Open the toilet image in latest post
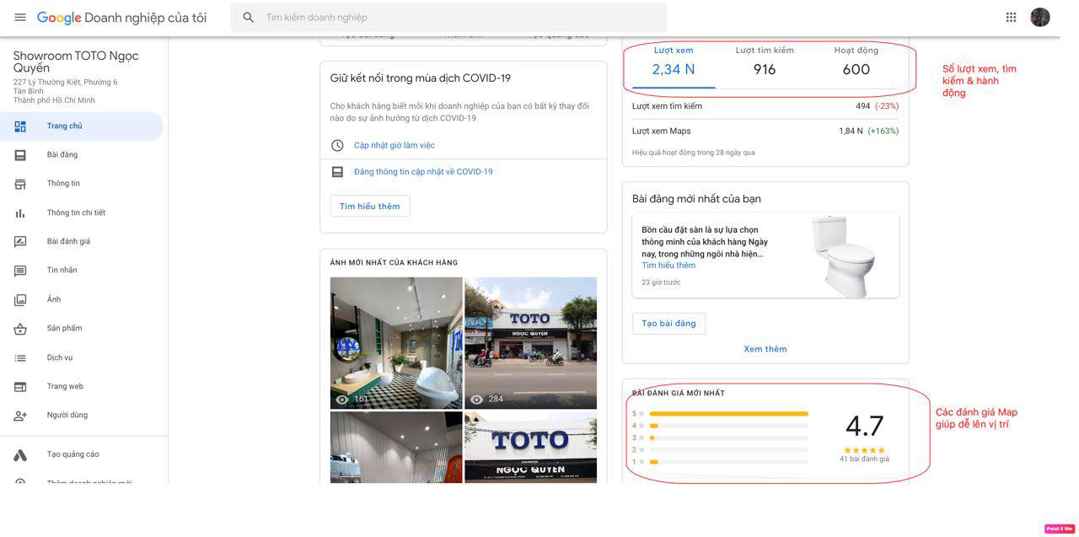 tap(843, 255)
